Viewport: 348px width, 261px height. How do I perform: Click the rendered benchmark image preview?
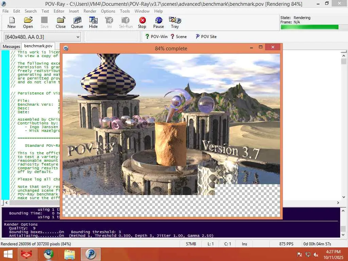pyautogui.click(x=171, y=135)
